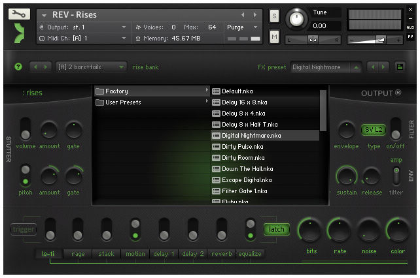Select the Down The Hall.nka preset
This screenshot has height=278, width=420.
click(x=265, y=169)
